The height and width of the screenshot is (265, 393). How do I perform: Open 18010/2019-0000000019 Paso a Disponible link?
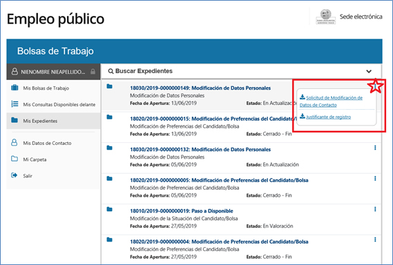(182, 211)
